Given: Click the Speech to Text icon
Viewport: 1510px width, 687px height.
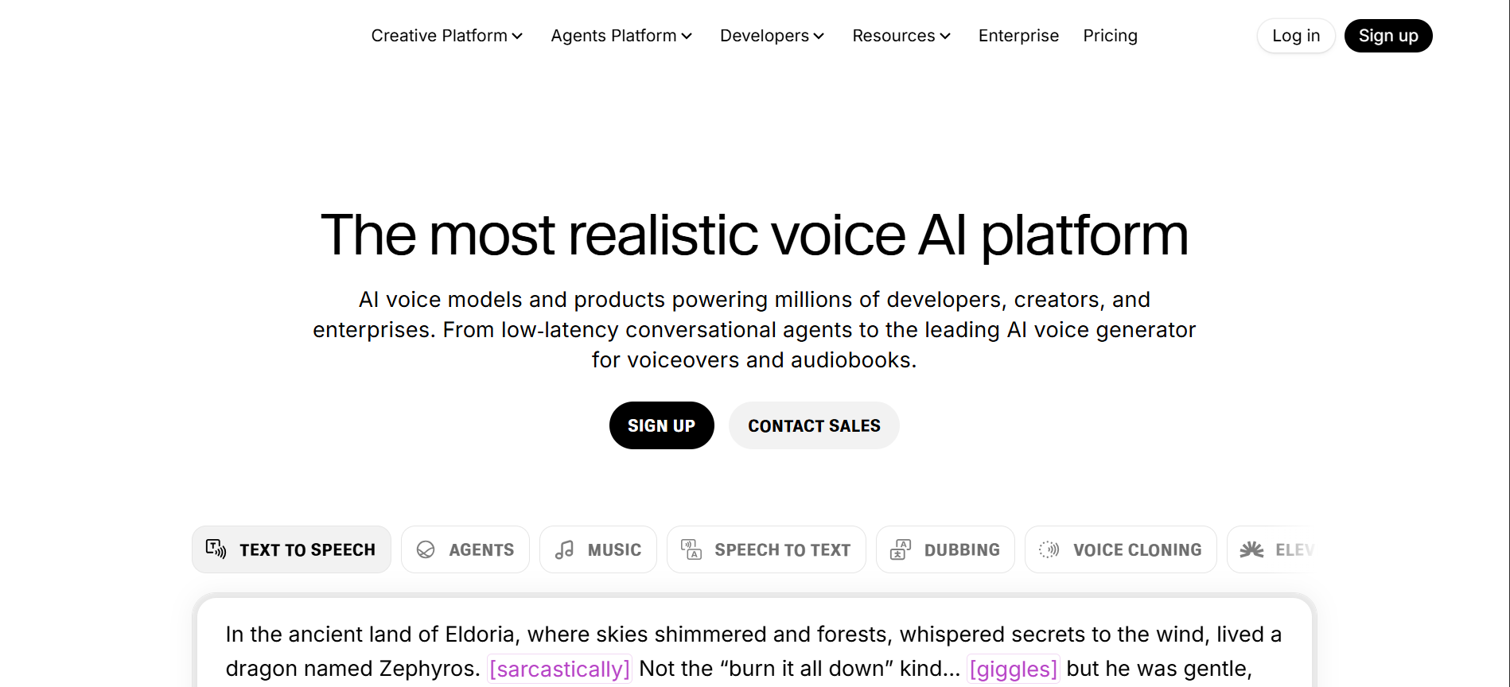Looking at the screenshot, I should 691,549.
